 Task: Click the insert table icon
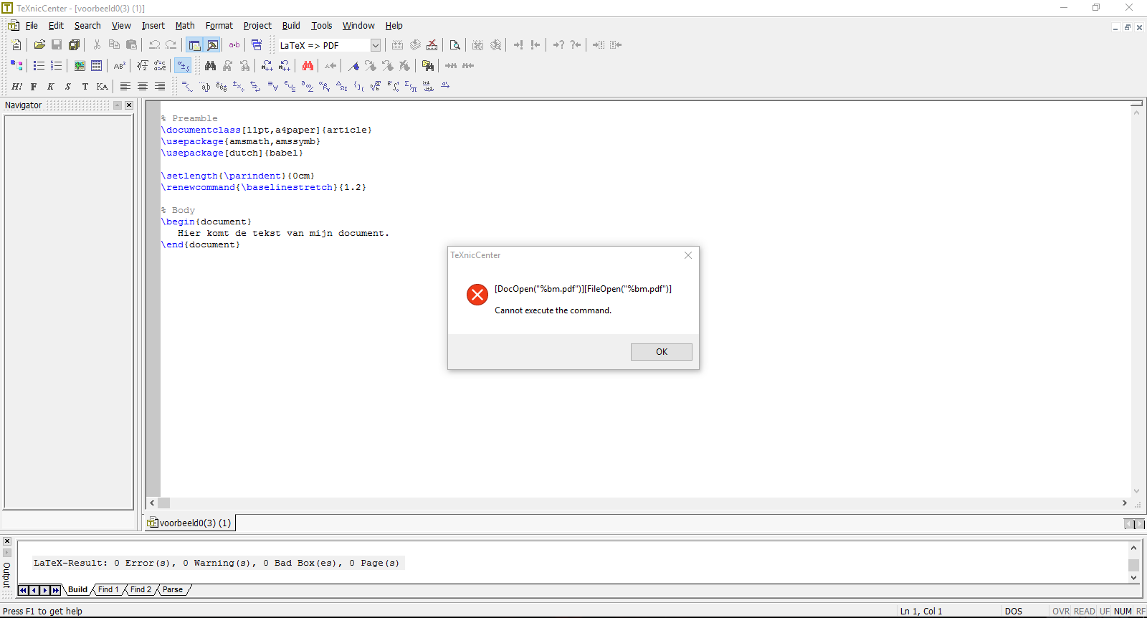click(x=97, y=65)
